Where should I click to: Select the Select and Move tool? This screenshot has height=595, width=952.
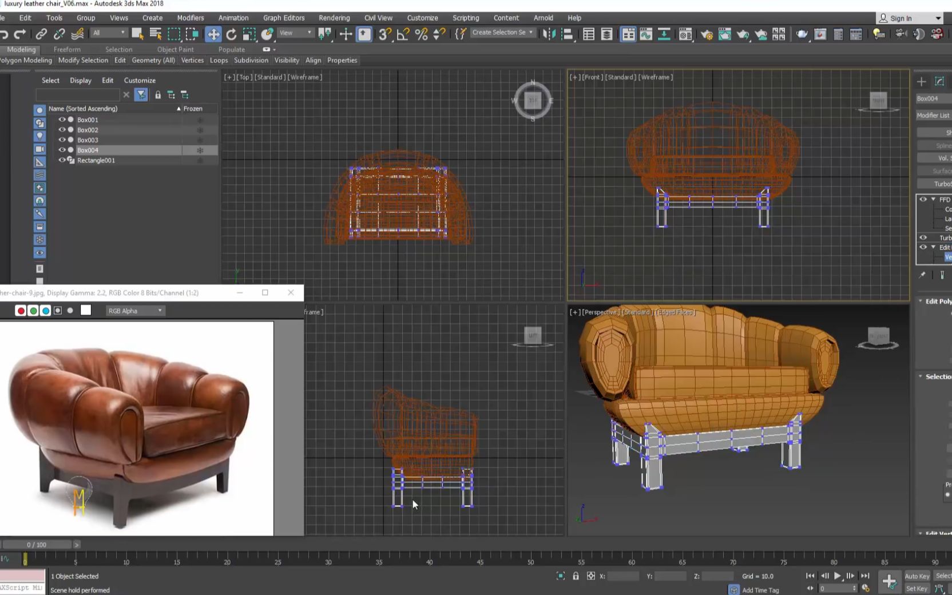point(213,33)
